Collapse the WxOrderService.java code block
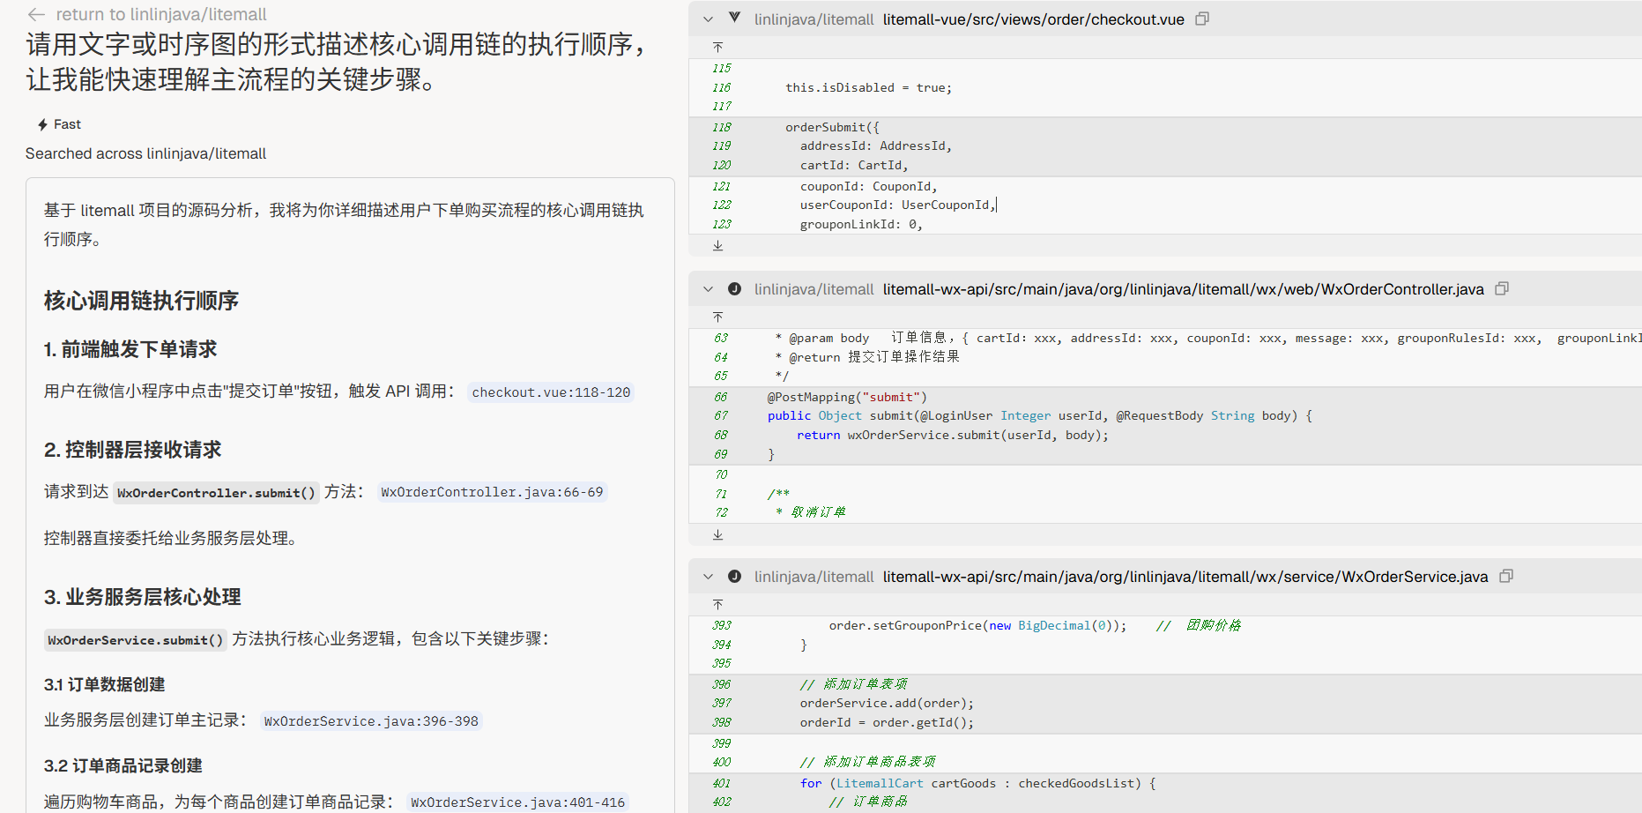The width and height of the screenshot is (1642, 813). tap(708, 576)
